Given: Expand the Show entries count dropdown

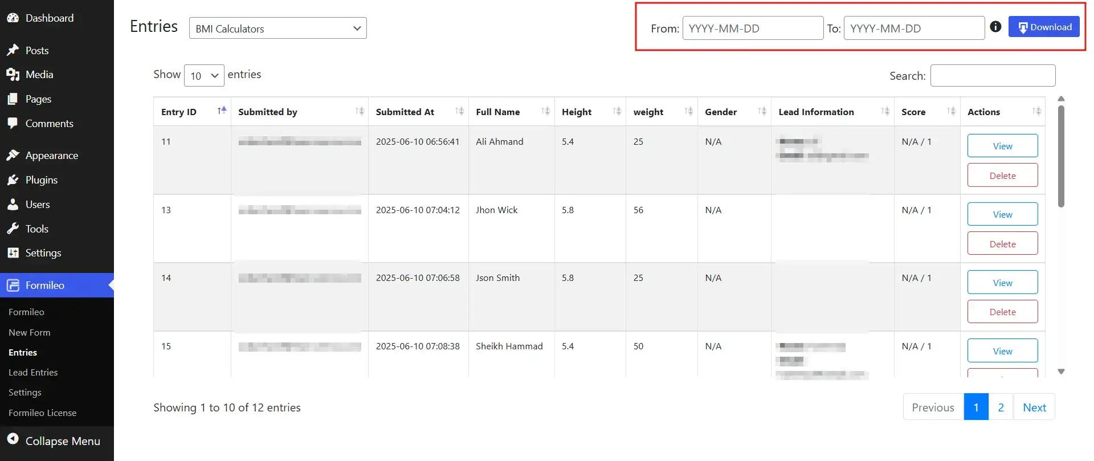Looking at the screenshot, I should 204,76.
